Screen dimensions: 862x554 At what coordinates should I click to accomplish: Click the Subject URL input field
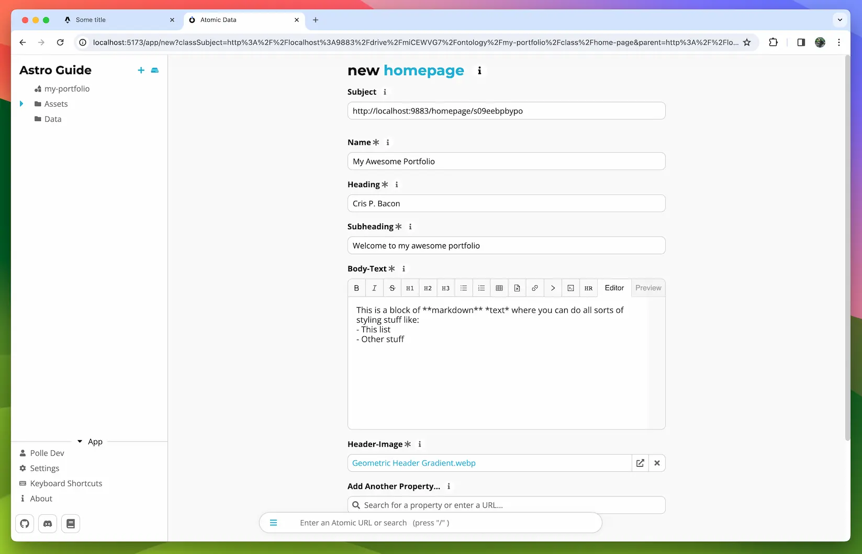click(x=506, y=111)
